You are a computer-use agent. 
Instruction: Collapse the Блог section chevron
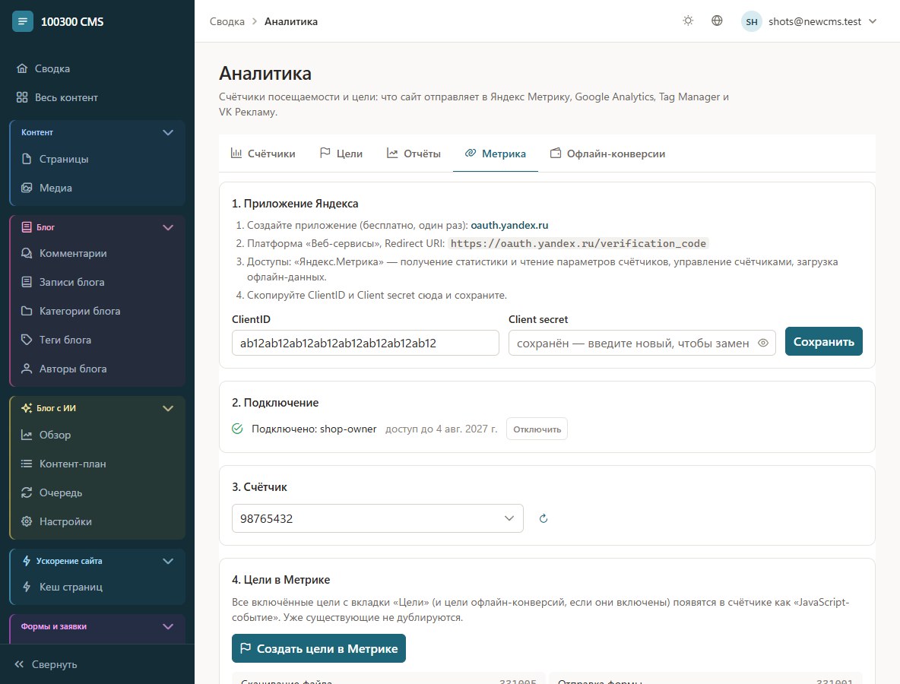coord(167,227)
